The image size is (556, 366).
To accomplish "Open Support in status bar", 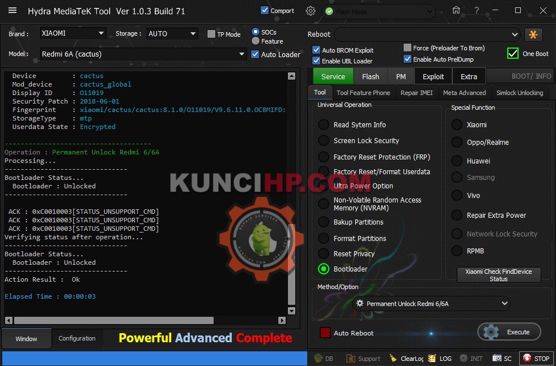I will pos(363,359).
